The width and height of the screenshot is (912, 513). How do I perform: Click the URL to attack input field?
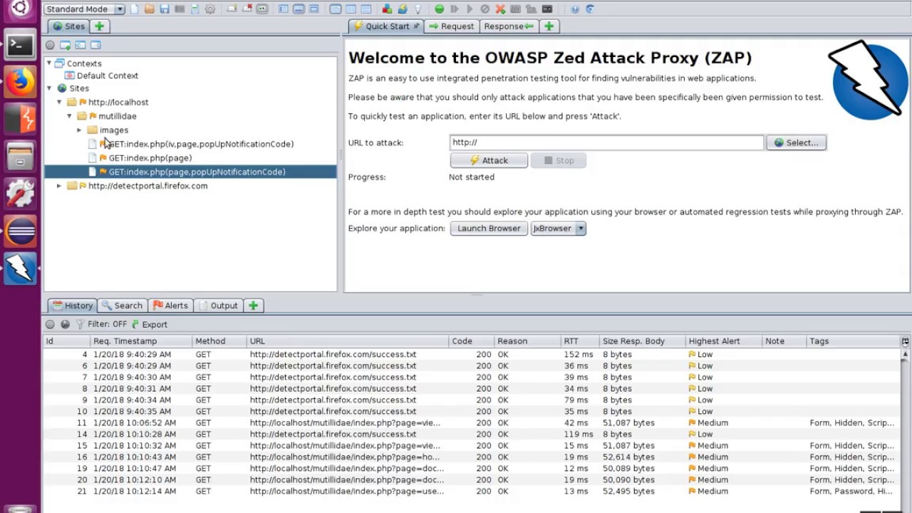coord(606,142)
